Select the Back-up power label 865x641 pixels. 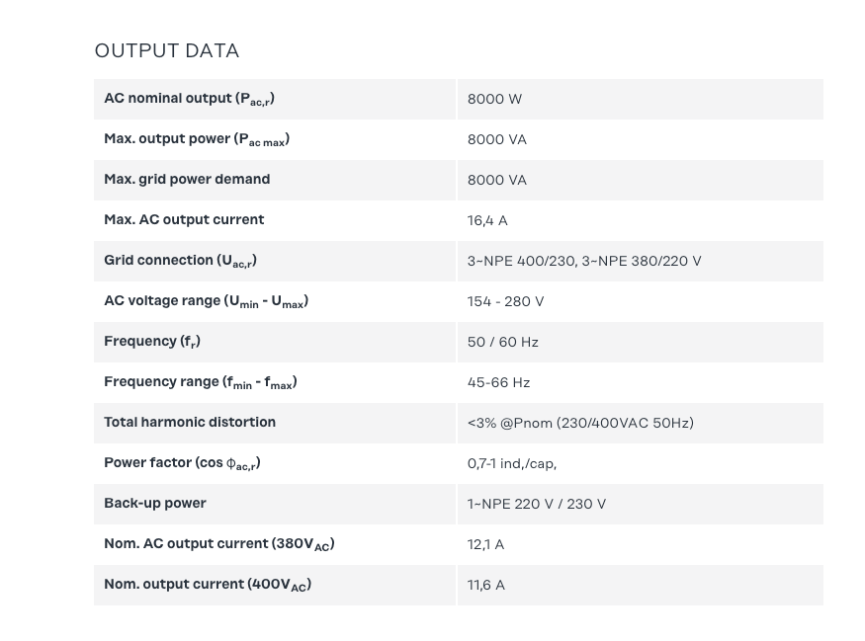(155, 504)
